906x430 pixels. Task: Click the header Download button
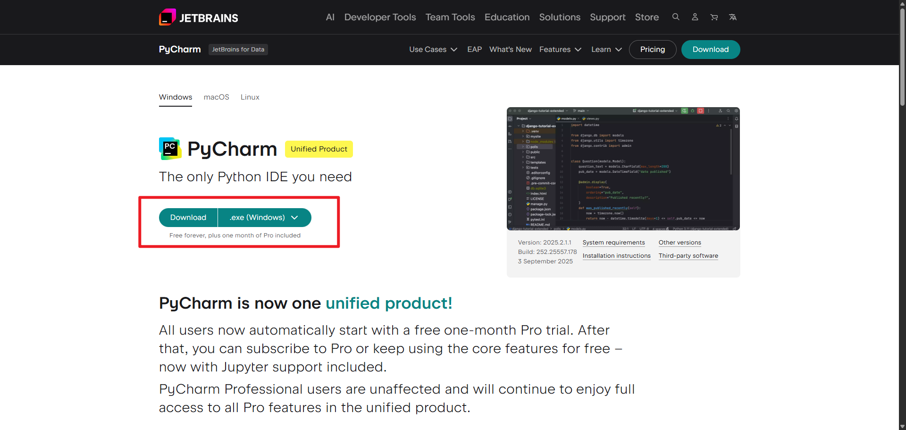[x=711, y=50]
